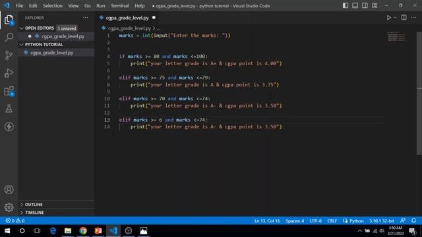Open errors and warnings in status bar
422x237 pixels.
pos(15,221)
